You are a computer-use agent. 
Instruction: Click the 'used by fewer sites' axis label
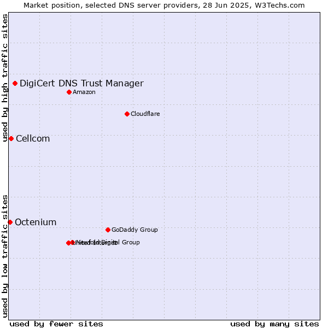click(56, 324)
